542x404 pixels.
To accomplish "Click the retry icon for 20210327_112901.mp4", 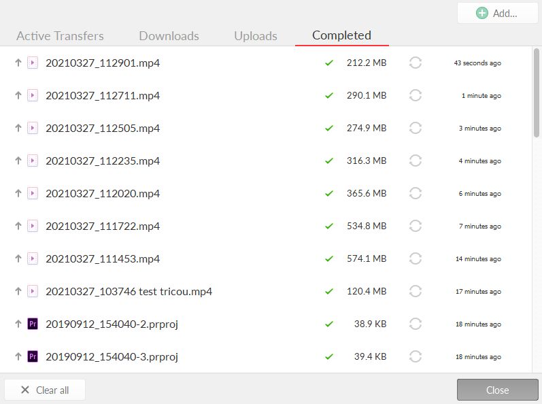I will [416, 63].
